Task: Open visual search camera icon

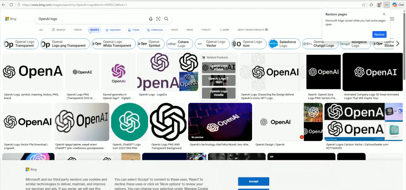Action: (x=158, y=19)
